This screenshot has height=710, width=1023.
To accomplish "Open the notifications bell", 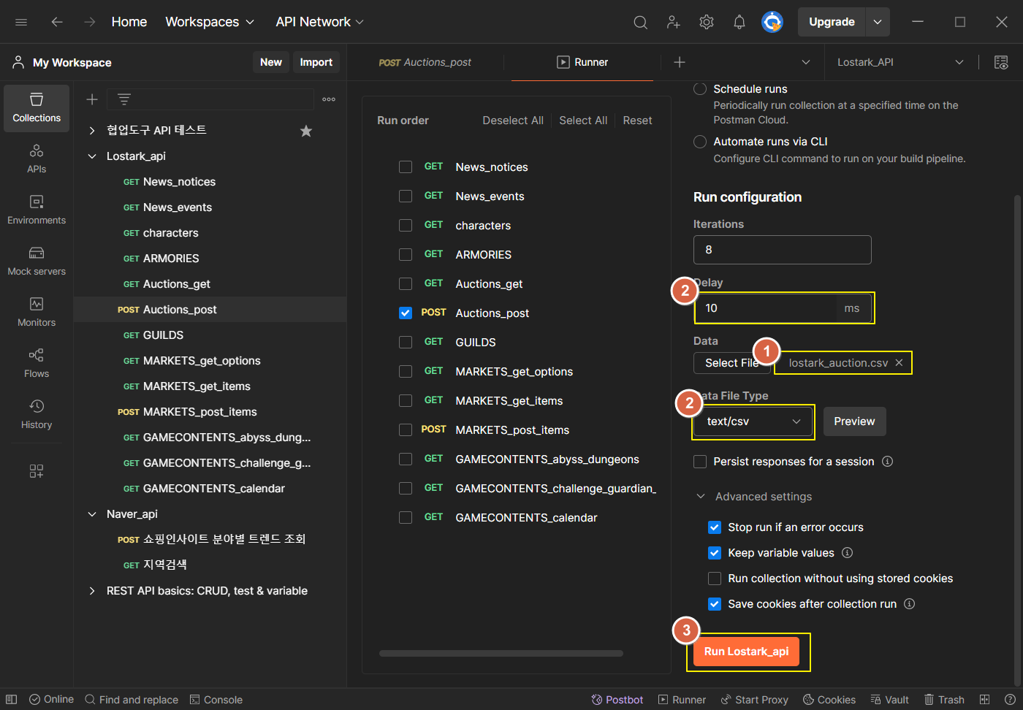I will [739, 22].
